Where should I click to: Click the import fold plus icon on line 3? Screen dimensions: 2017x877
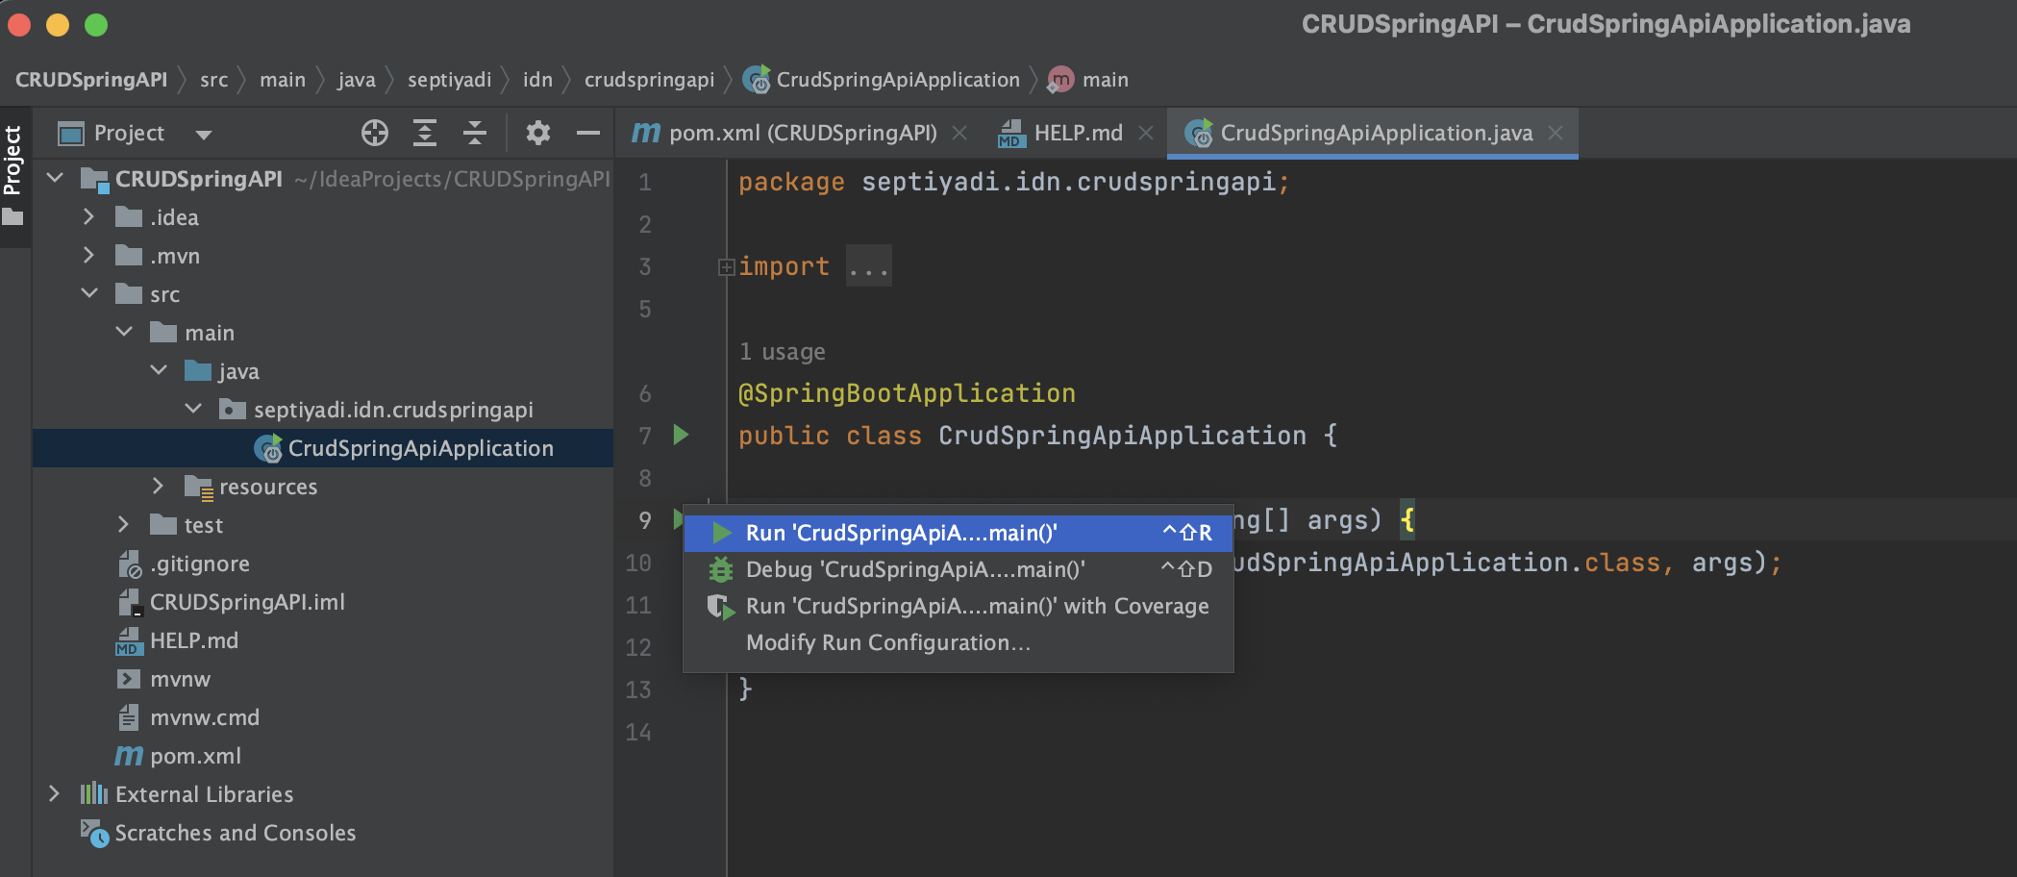[727, 267]
